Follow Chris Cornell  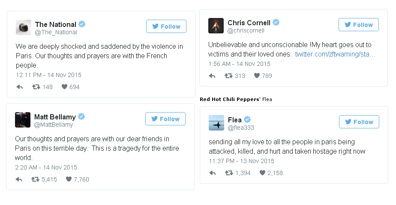(359, 25)
